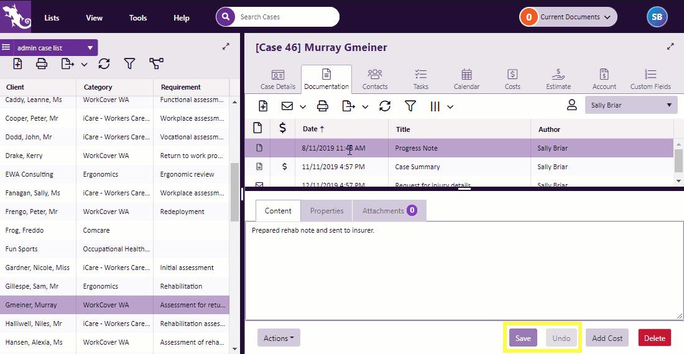The width and height of the screenshot is (684, 354).
Task: Open the Actions dropdown menu
Action: [x=278, y=338]
